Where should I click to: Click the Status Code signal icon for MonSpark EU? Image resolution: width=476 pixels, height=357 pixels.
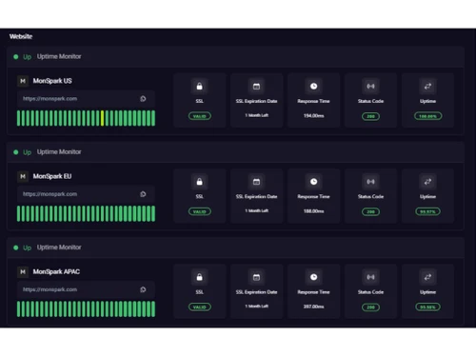pos(370,182)
